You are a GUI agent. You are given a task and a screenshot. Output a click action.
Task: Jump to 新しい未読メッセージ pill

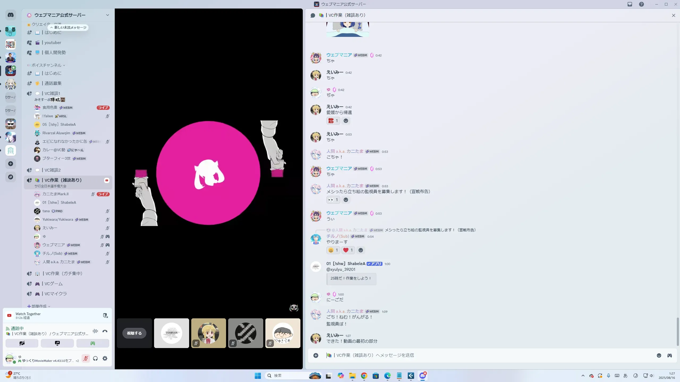click(69, 28)
